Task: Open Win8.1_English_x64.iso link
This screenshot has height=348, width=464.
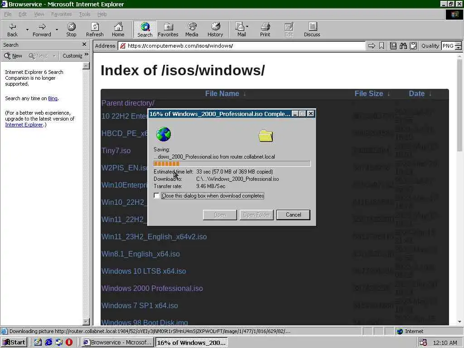Action: pyautogui.click(x=140, y=254)
